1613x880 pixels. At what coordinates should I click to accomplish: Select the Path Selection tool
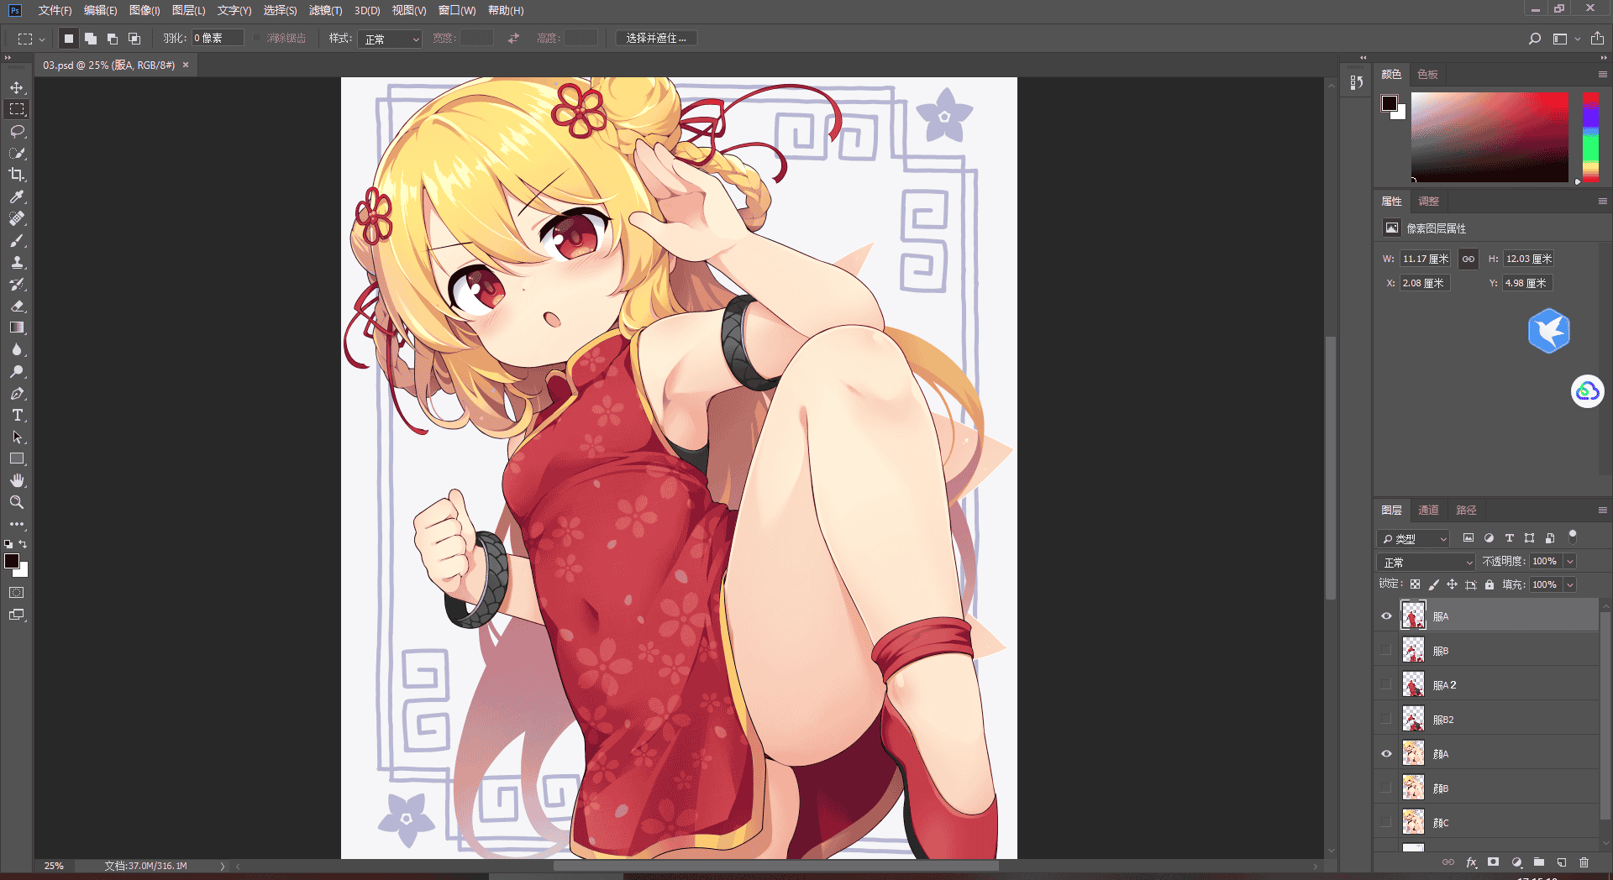[17, 437]
